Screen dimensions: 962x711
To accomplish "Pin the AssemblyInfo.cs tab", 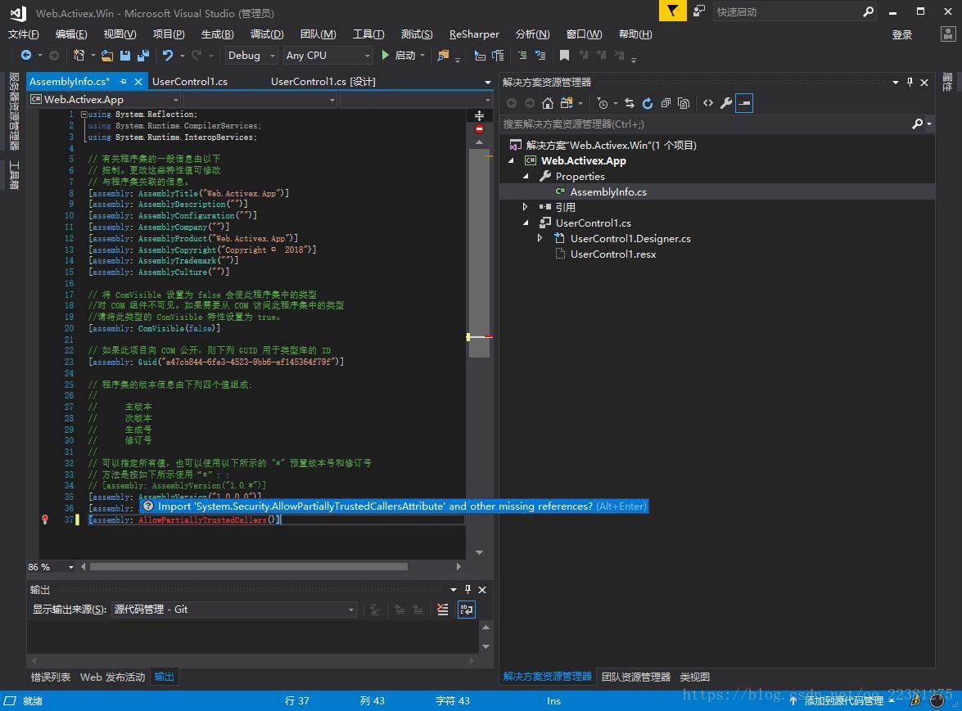I will [x=124, y=82].
